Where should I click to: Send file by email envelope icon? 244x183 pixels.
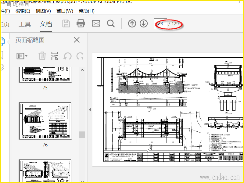[x=96, y=24]
